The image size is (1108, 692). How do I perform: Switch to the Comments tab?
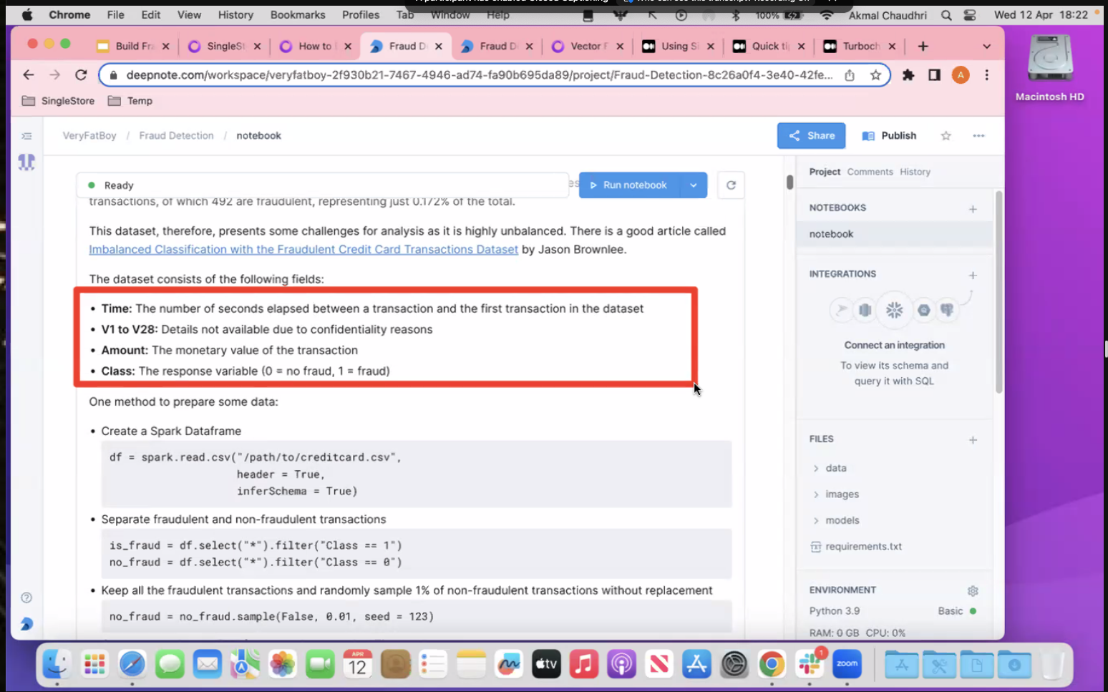pos(870,172)
